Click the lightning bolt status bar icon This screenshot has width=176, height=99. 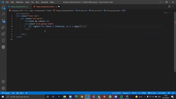27,93
